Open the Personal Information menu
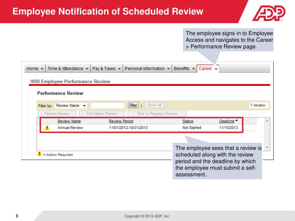Image resolution: width=295 pixels, height=221 pixels. 147,68
